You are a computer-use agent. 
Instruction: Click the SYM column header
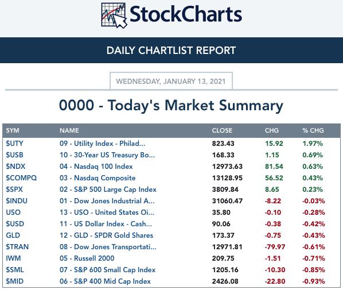tap(13, 130)
